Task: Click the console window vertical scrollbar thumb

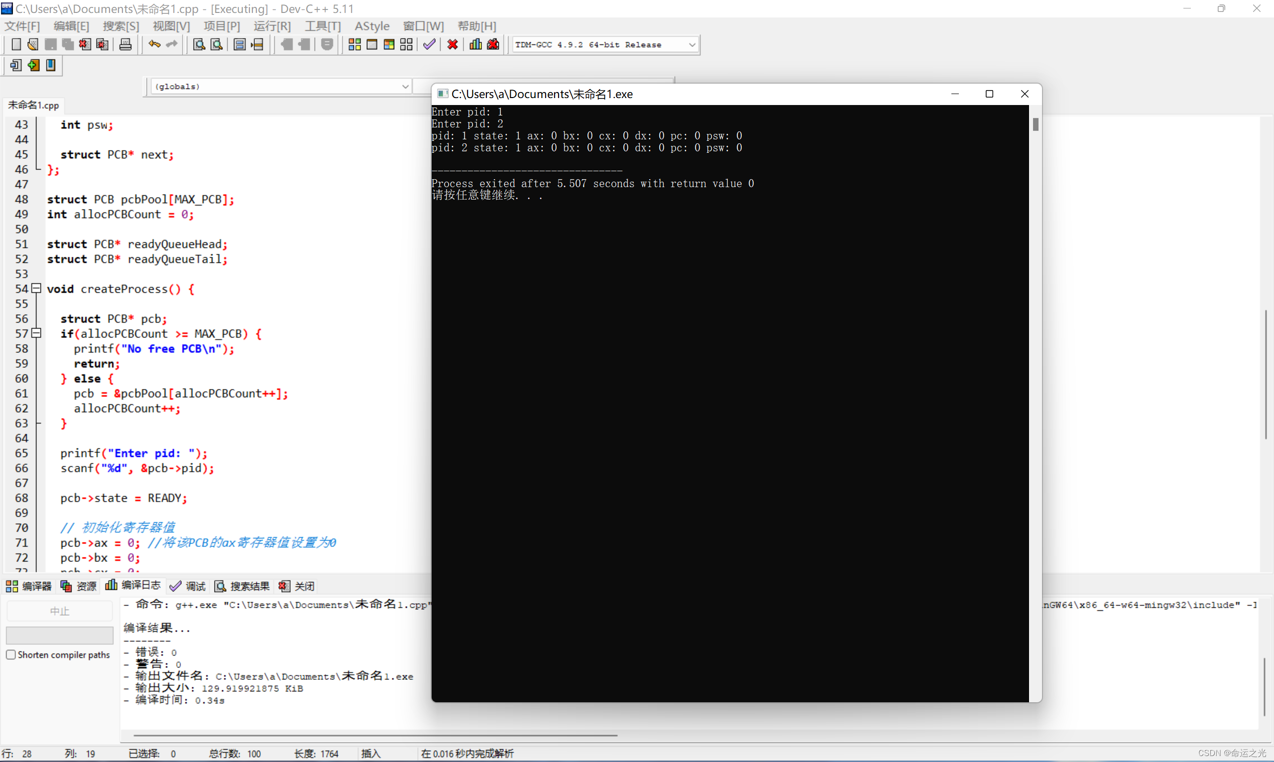Action: pyautogui.click(x=1036, y=124)
